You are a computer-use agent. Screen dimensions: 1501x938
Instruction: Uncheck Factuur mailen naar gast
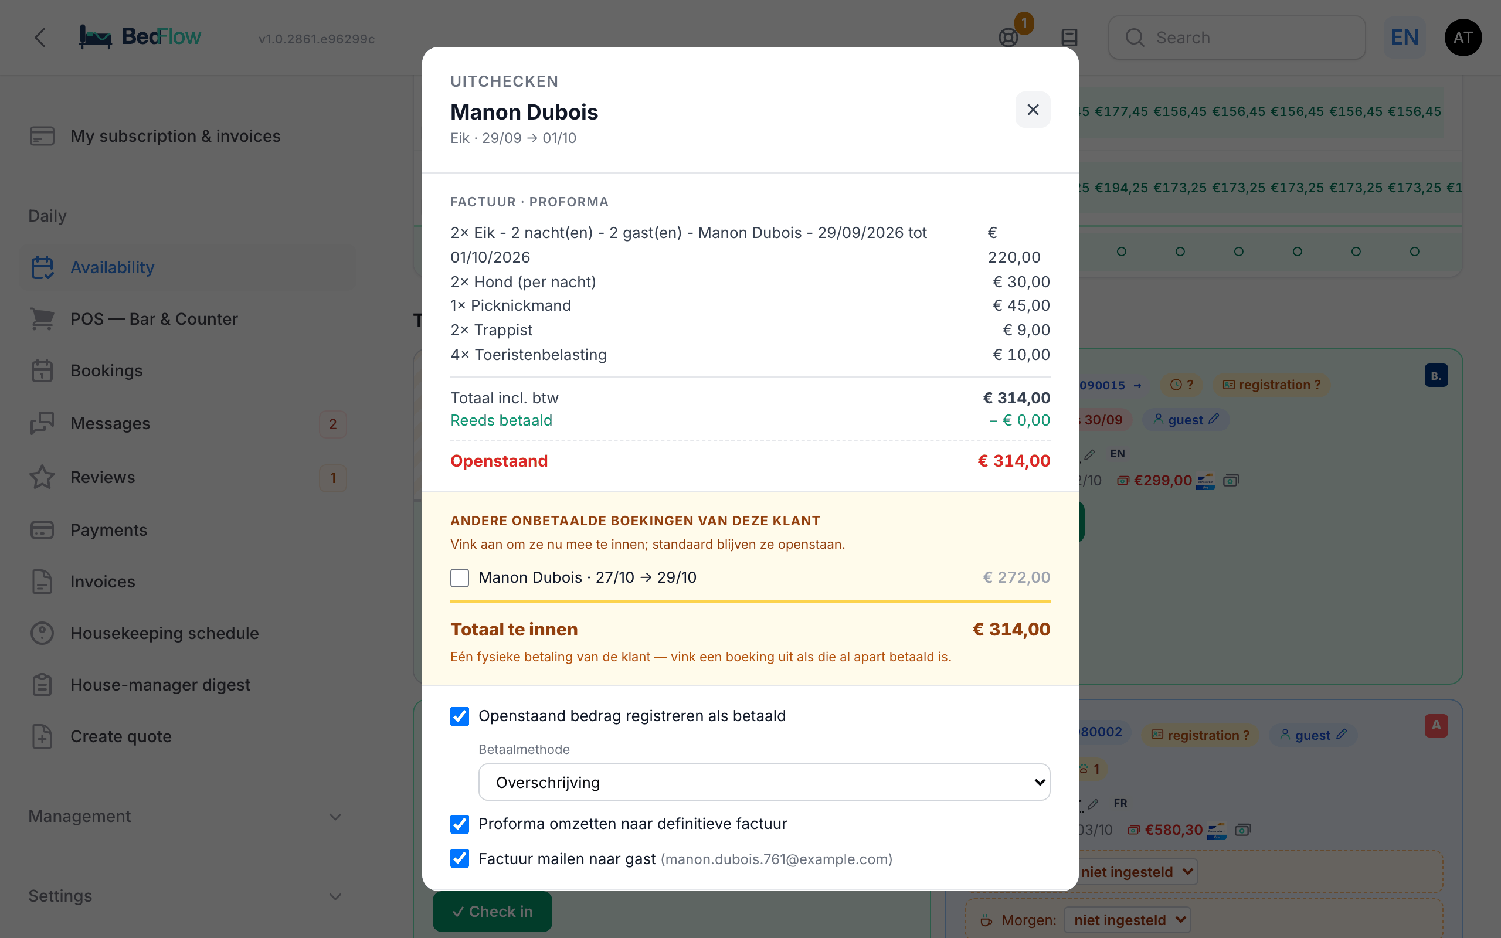coord(460,859)
